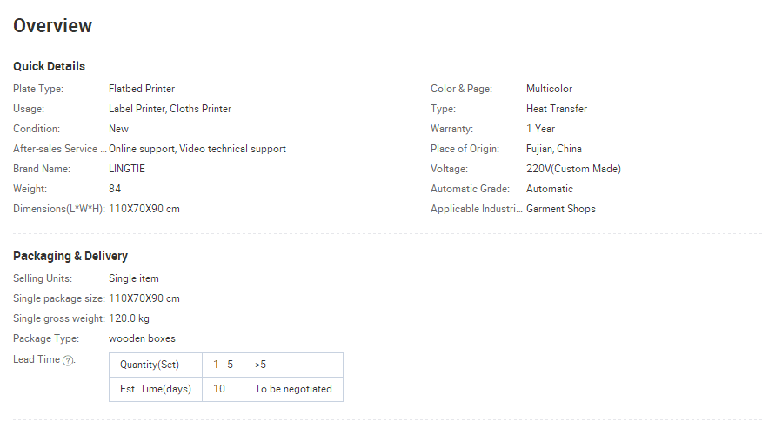Screen dimensions: 762x422
Task: Click the 1 - 5 quantity cell
Action: 223,365
